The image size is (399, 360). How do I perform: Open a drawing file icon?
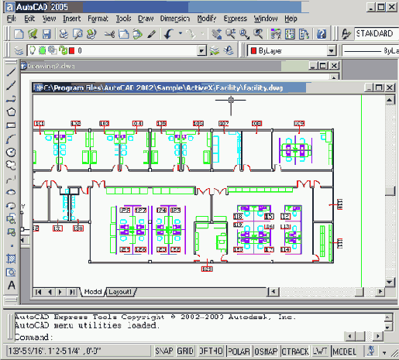click(33, 34)
